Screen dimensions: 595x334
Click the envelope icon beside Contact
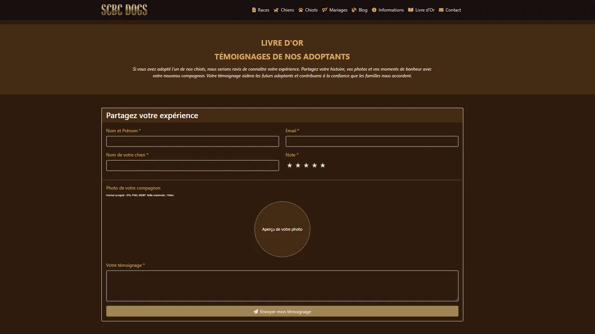[x=441, y=10]
